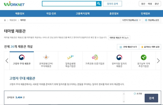Expand the 나만의 맞춤메뉴(0) dropdown
Viewport: 163px width, 105px height.
[x=131, y=20]
